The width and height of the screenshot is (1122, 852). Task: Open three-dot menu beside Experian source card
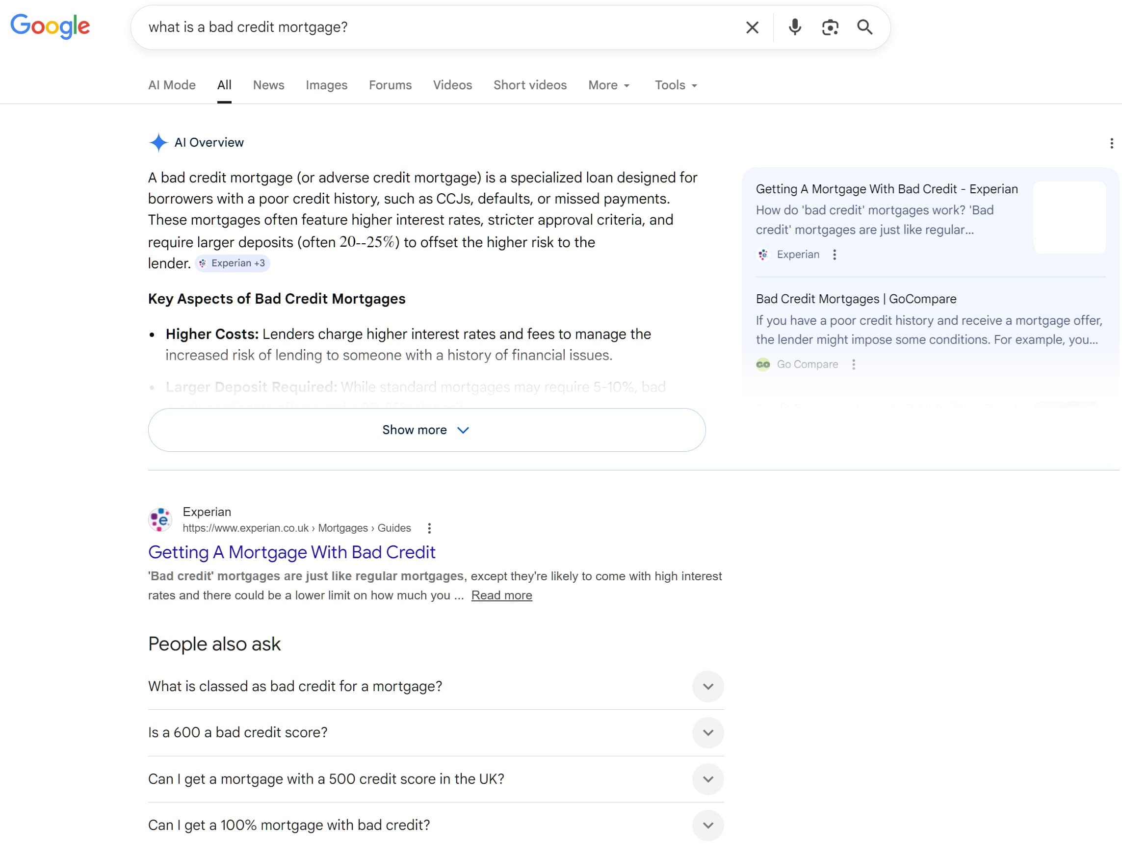pyautogui.click(x=835, y=255)
